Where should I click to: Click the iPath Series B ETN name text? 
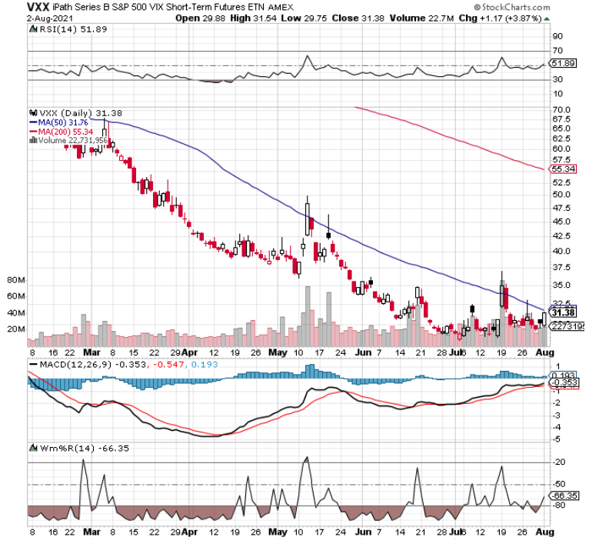(158, 7)
